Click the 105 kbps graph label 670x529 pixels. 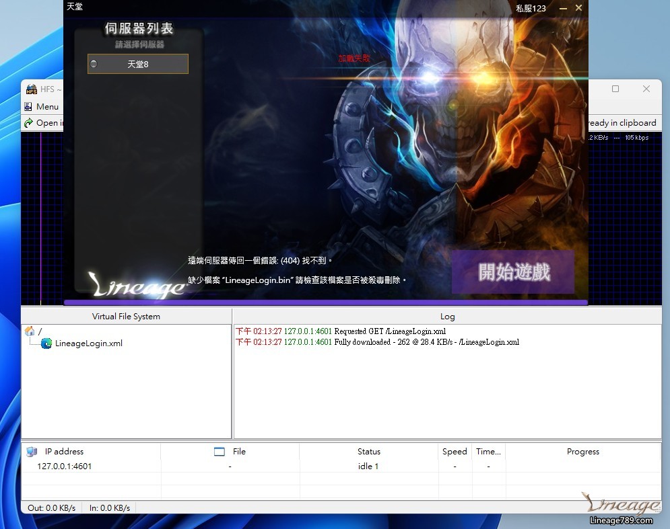(637, 137)
